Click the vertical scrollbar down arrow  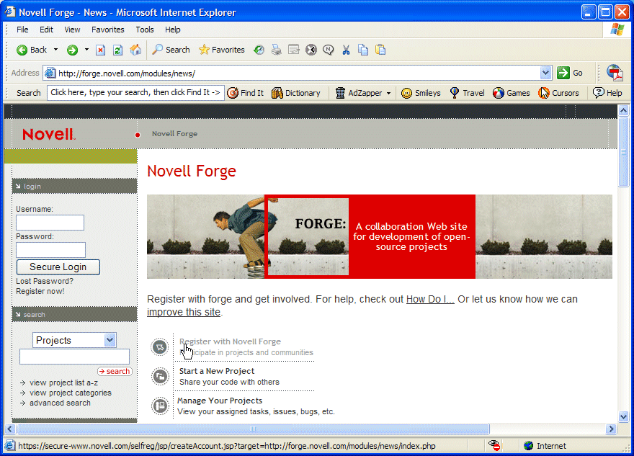(623, 416)
